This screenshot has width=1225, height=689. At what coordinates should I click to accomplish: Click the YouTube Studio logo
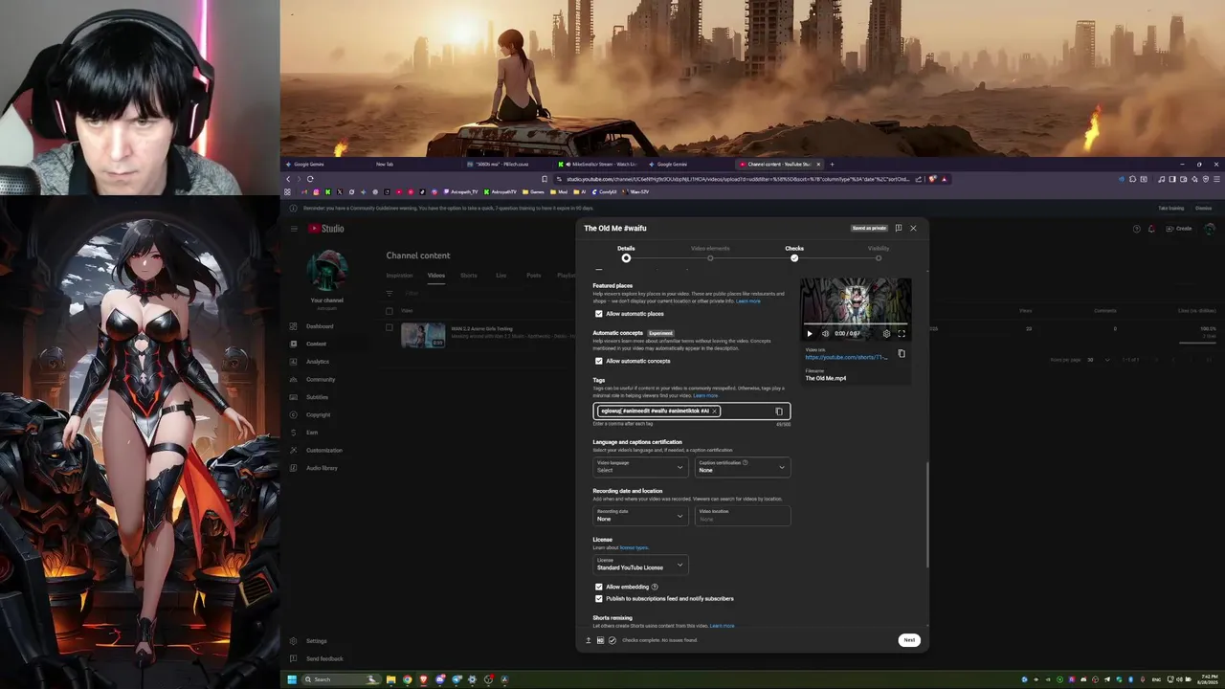click(x=326, y=228)
